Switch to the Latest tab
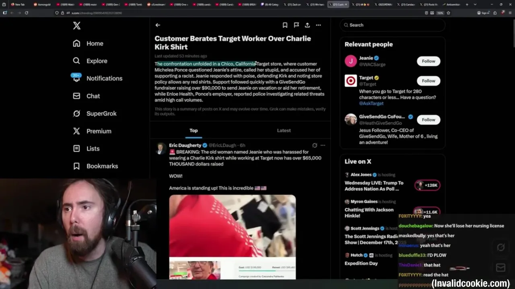Screen dimensions: 515x289 tap(284, 130)
